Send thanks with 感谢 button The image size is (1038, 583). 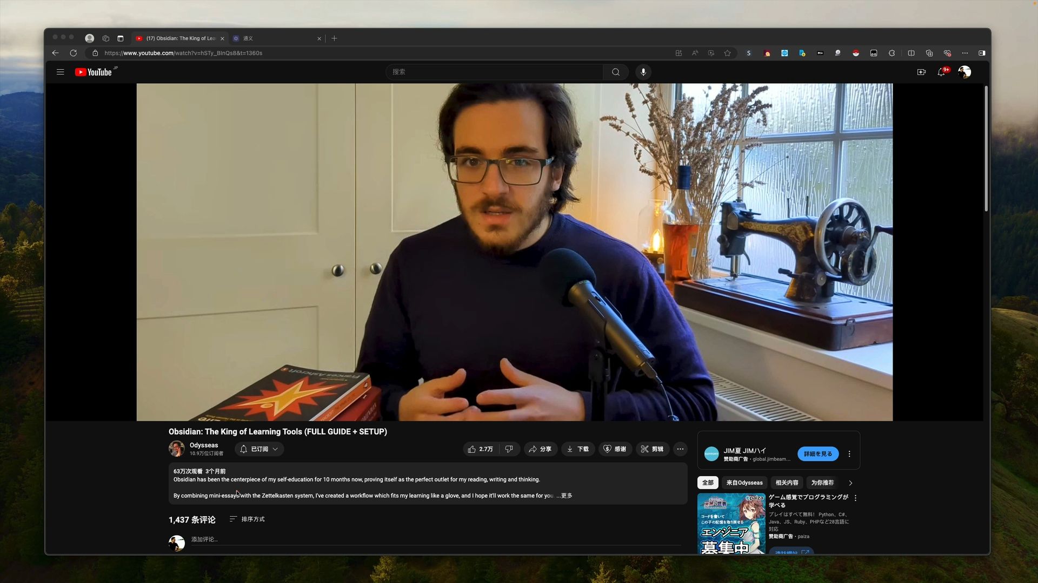615,449
